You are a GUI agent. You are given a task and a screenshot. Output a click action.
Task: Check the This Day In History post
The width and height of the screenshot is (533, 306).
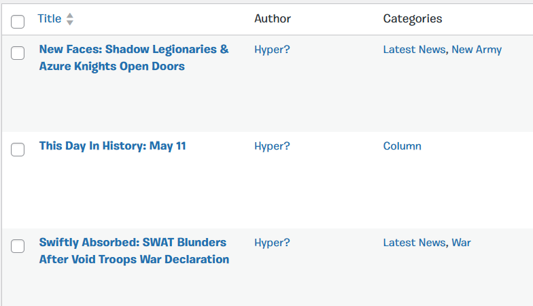18,150
